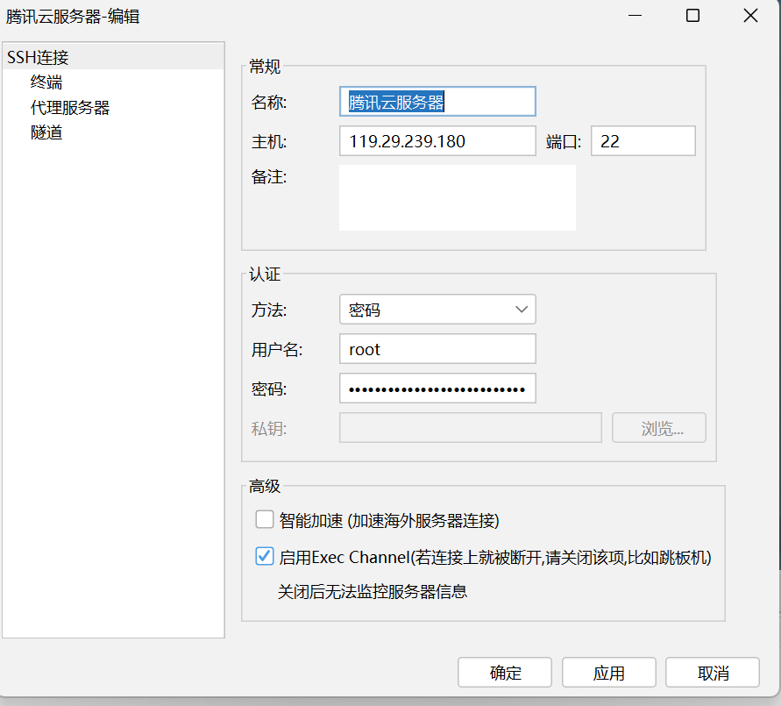This screenshot has height=706, width=781.
Task: Click the 关闭后无法监控服务器信息 note text
Action: click(x=372, y=592)
